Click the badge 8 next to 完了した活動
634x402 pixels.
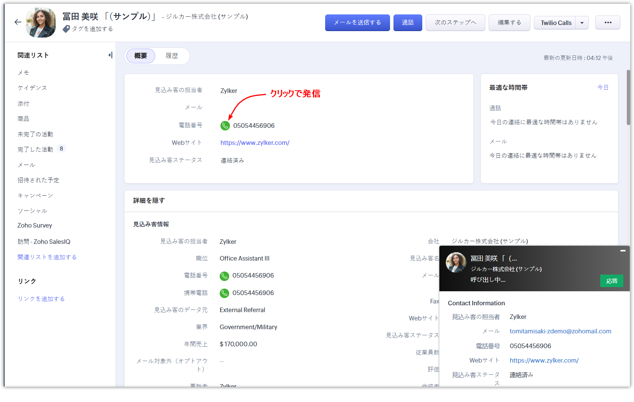pyautogui.click(x=61, y=149)
